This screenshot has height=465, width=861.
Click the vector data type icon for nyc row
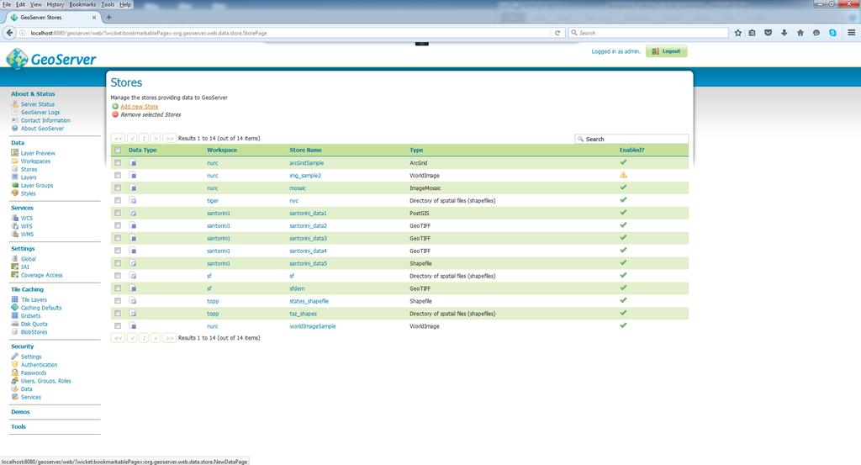pos(133,200)
